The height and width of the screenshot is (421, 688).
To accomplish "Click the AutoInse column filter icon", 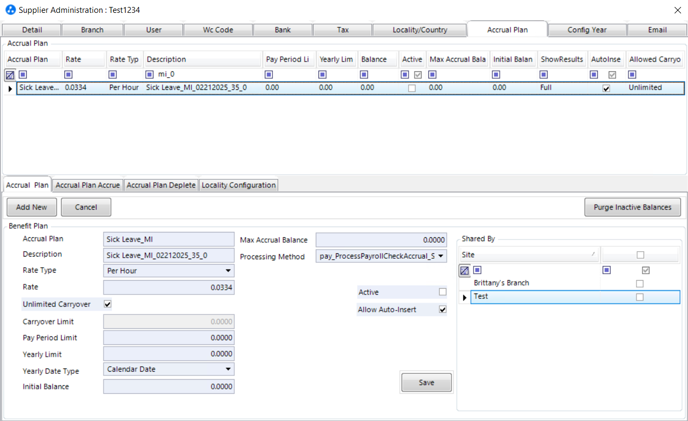I will [594, 74].
